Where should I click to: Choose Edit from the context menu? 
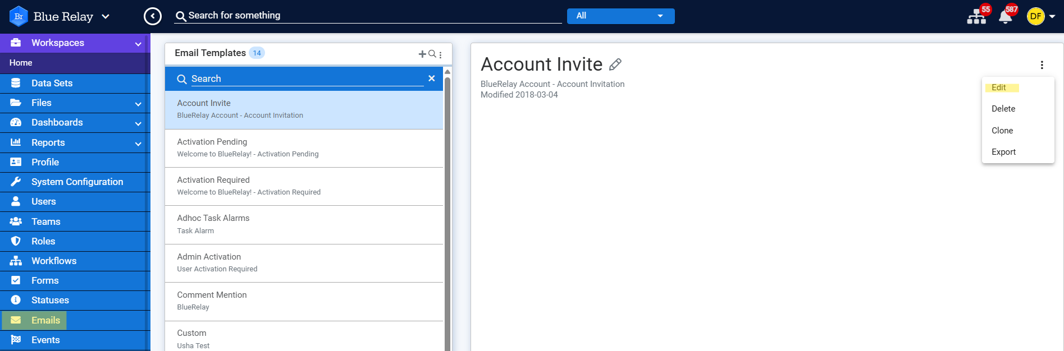click(x=998, y=87)
